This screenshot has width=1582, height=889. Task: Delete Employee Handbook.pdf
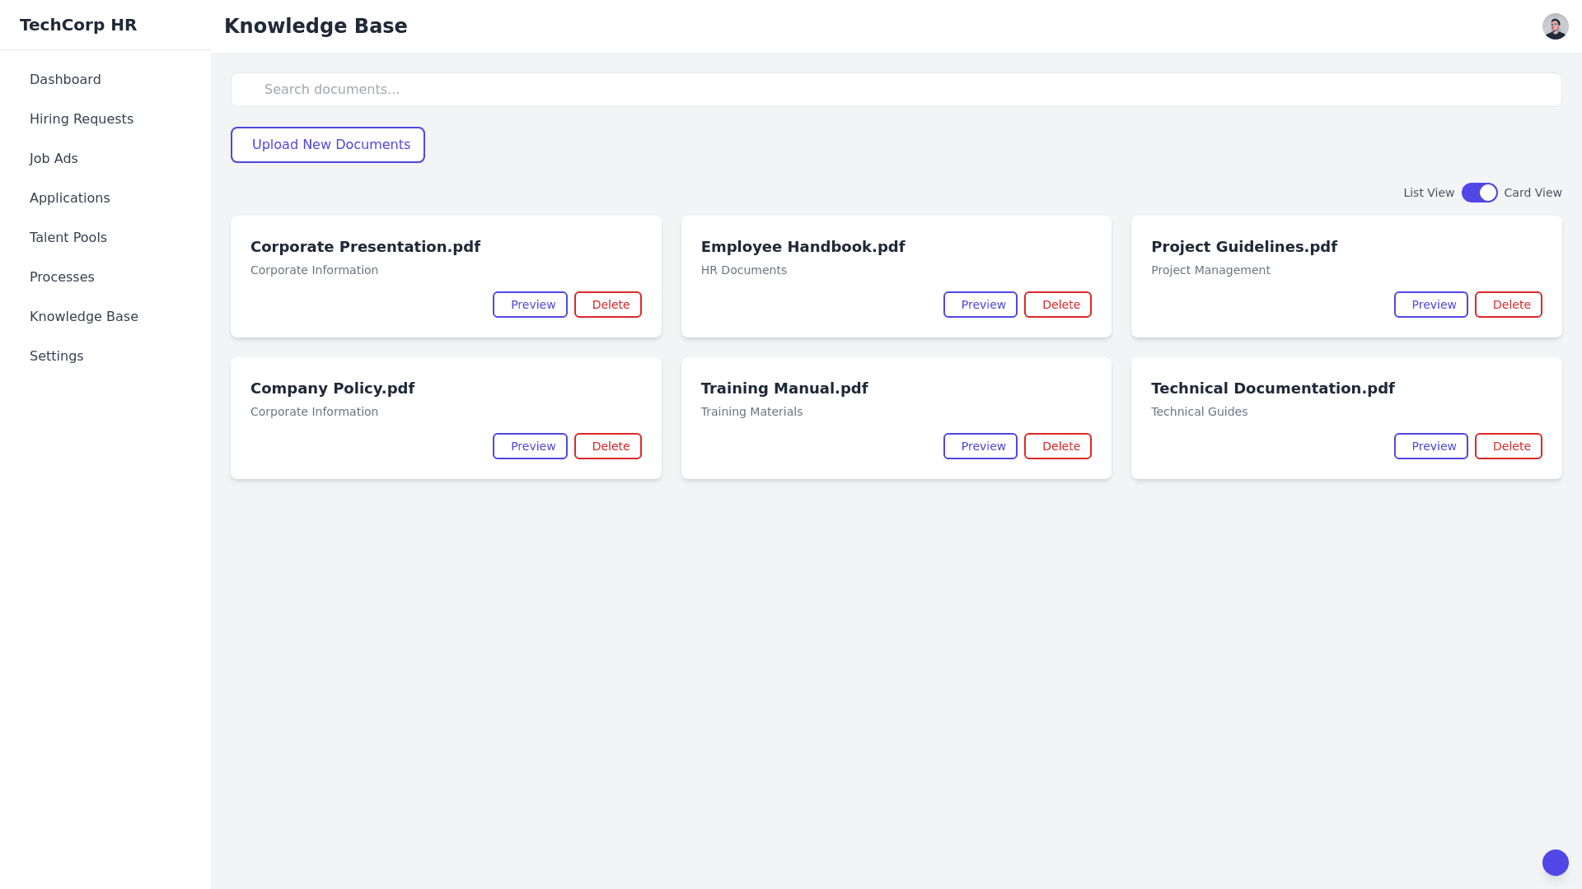[1057, 305]
